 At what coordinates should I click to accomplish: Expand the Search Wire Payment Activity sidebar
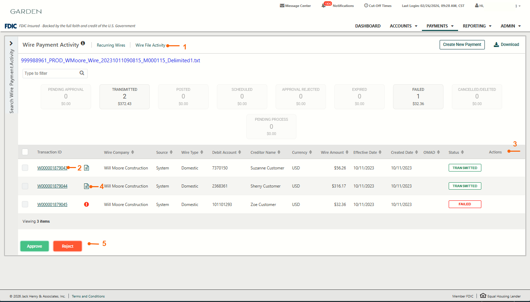point(11,43)
